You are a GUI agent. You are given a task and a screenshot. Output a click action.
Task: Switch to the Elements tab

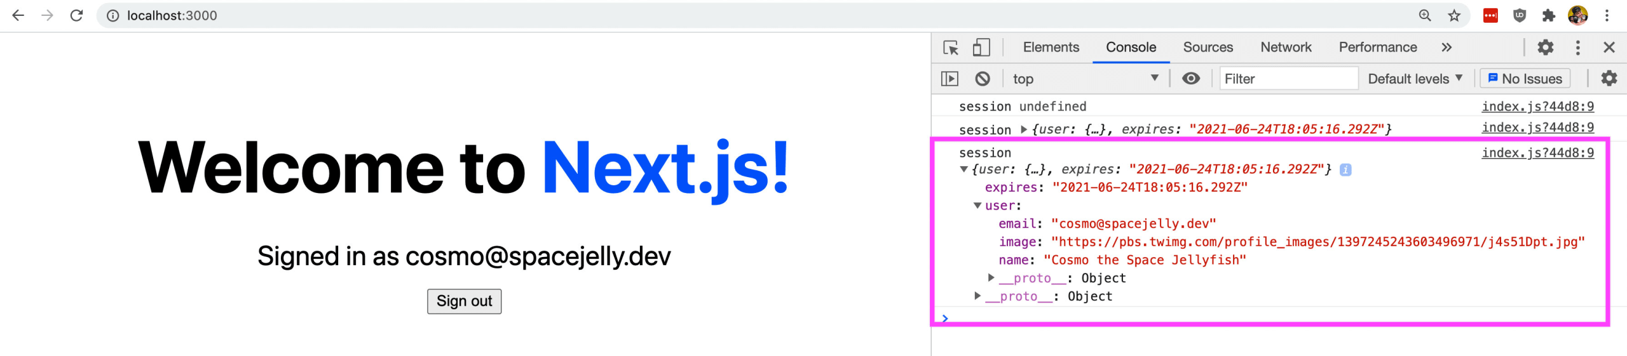1051,48
